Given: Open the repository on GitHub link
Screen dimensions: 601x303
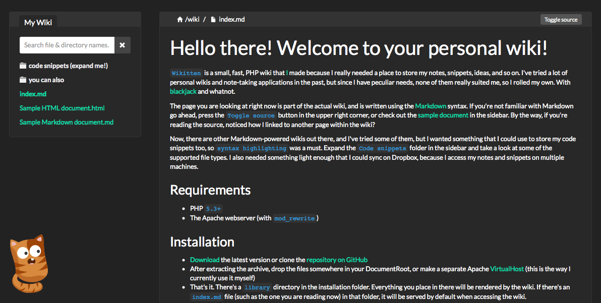Looking at the screenshot, I should click(x=337, y=260).
